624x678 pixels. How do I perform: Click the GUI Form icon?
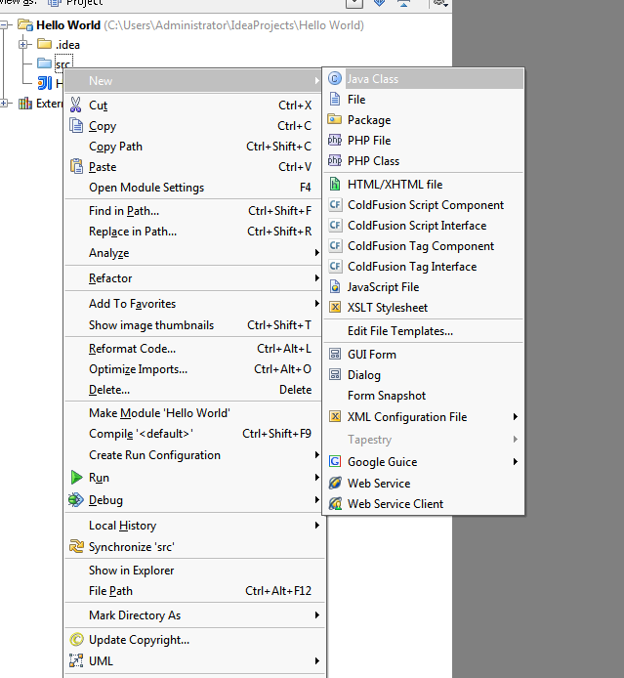click(335, 354)
